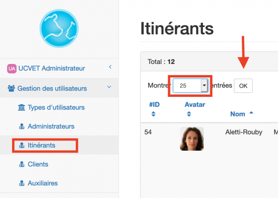The height and width of the screenshot is (198, 278).
Task: Click the Gestion des utilisateurs group icon
Action: tap(12, 88)
